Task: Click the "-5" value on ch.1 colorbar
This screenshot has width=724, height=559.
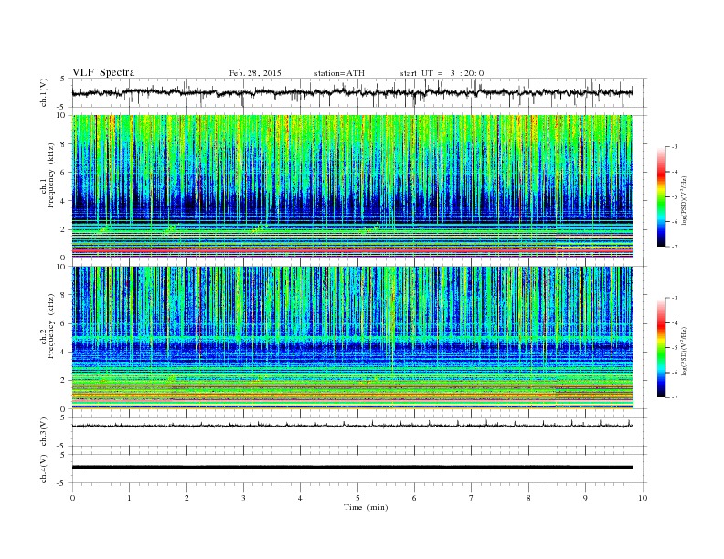Action: (675, 197)
